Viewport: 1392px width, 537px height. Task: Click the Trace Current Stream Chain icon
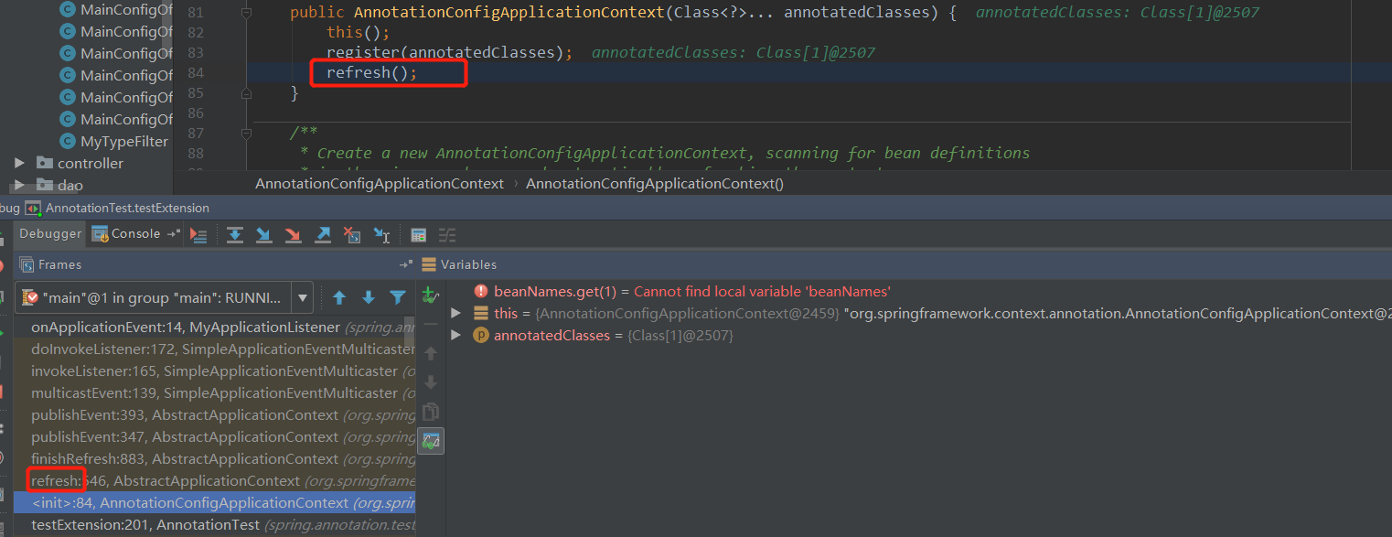(447, 235)
